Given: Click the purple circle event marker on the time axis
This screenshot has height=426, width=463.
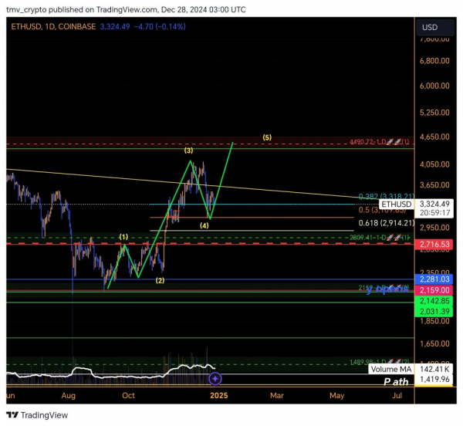Looking at the screenshot, I should (x=215, y=379).
